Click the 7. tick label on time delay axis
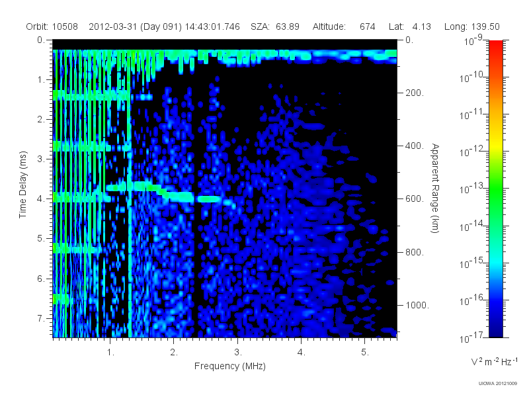Screen dimensions: 529x397 [x=41, y=318]
